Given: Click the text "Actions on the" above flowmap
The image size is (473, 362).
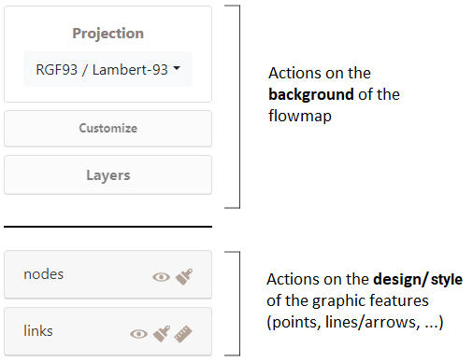Looking at the screenshot, I should point(320,73).
